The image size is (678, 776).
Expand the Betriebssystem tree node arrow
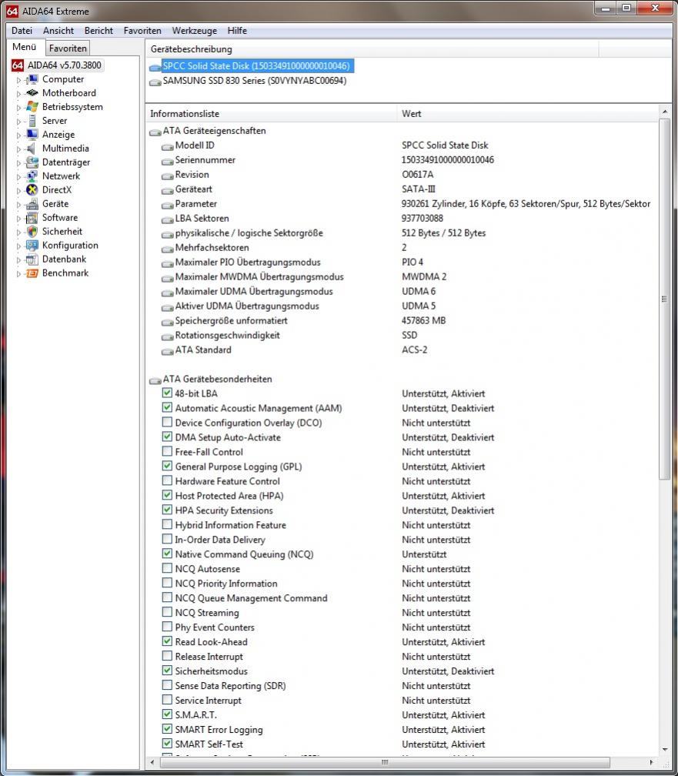pos(18,108)
